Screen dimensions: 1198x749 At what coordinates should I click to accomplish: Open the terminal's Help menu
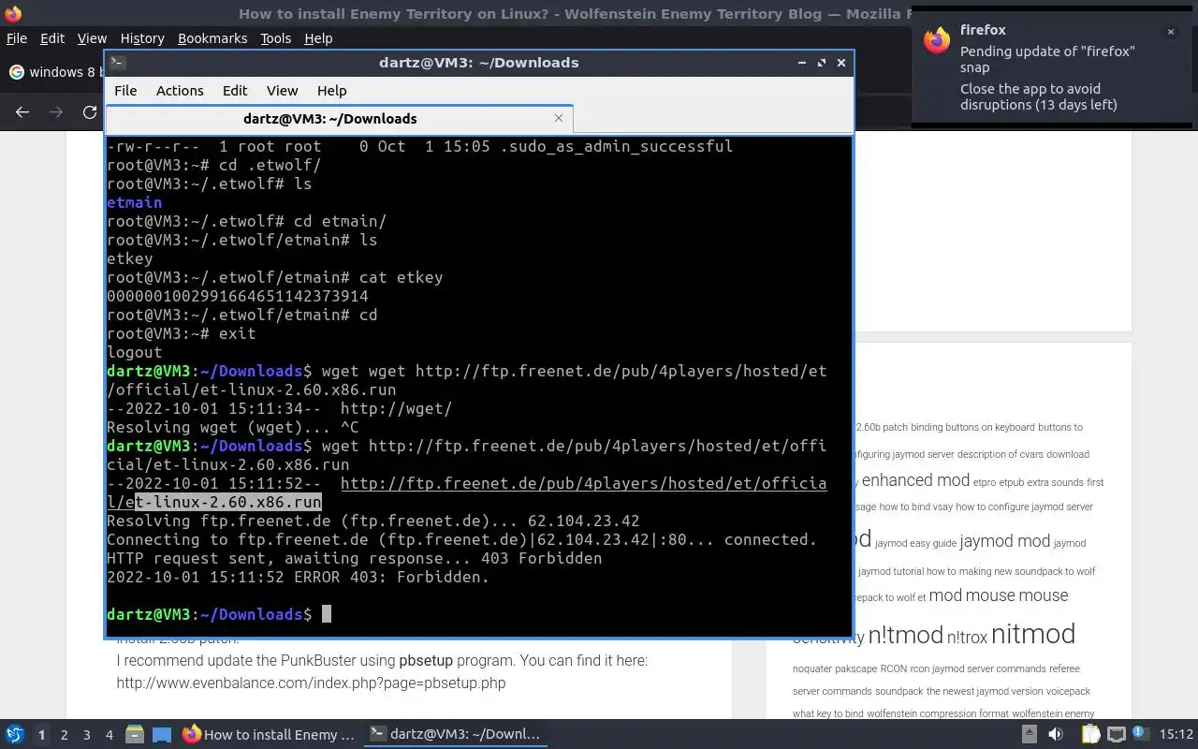(x=331, y=91)
